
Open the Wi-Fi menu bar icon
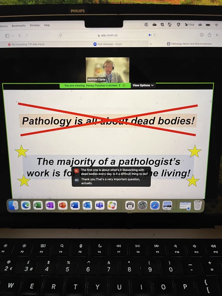tap(216, 25)
